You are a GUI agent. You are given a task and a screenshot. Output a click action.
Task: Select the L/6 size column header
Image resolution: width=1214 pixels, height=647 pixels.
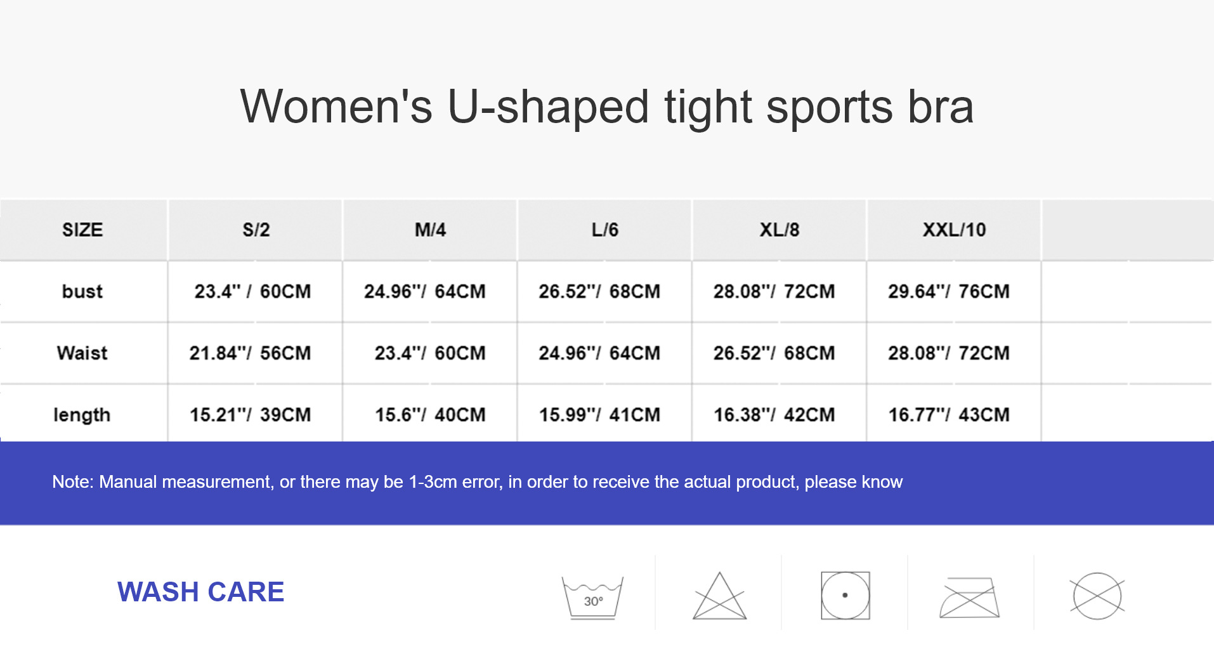(x=604, y=230)
